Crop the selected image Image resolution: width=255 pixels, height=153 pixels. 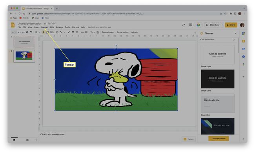(91, 32)
